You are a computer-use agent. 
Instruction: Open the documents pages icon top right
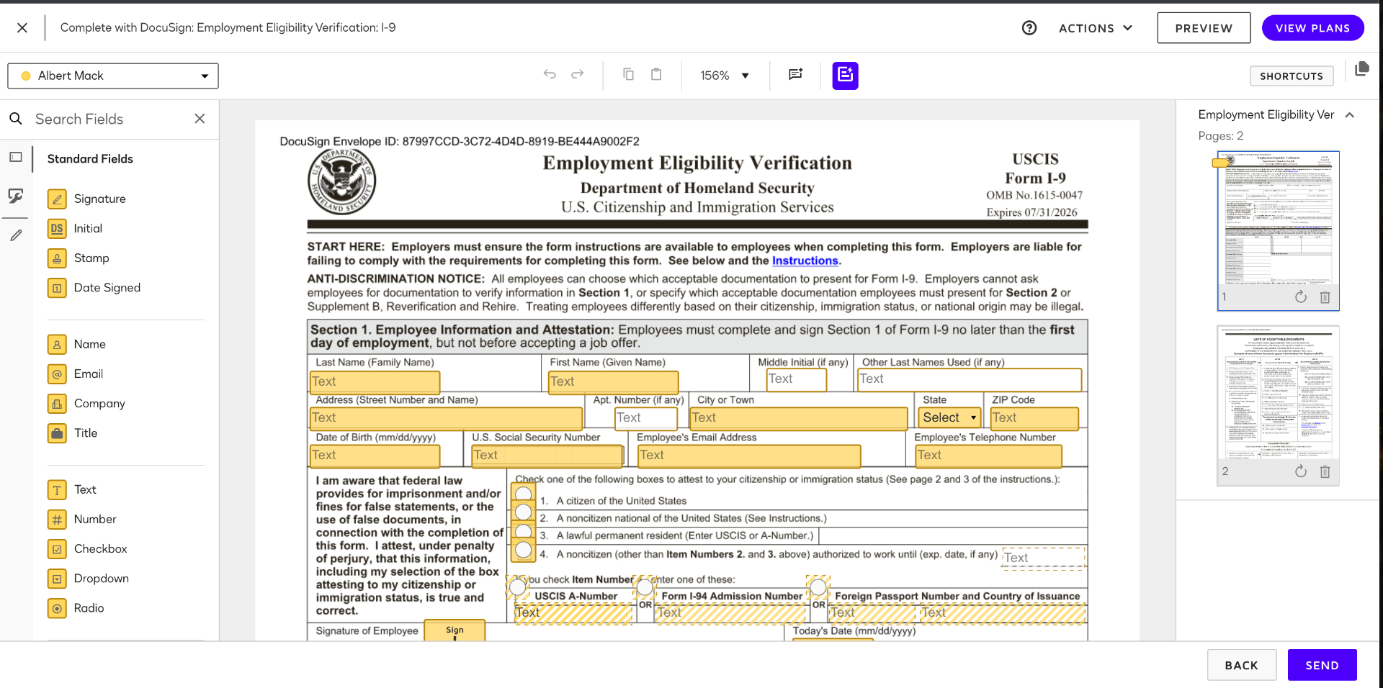click(x=1361, y=69)
